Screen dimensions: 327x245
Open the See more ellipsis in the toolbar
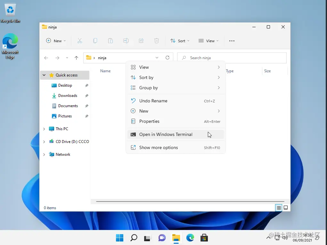coord(232,41)
